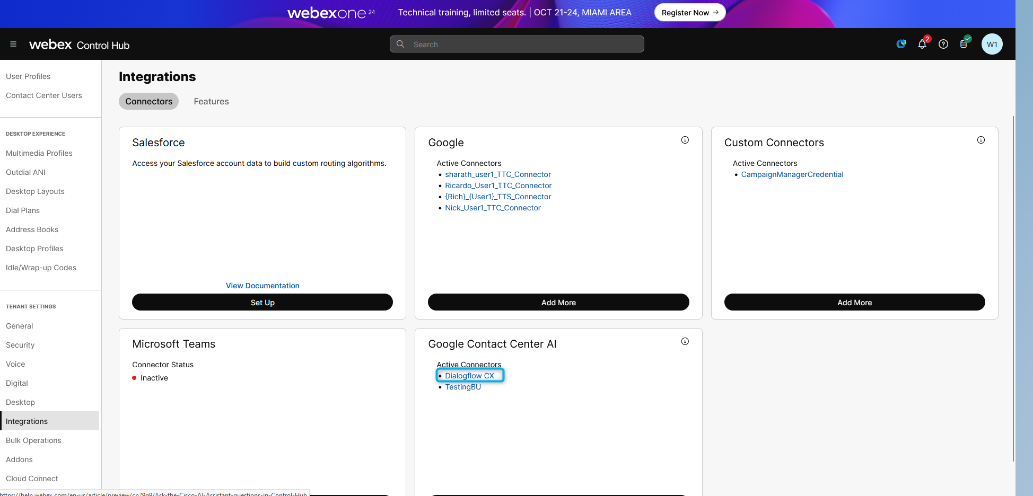Open the View Documentation link
Image resolution: width=1033 pixels, height=496 pixels.
pos(262,286)
